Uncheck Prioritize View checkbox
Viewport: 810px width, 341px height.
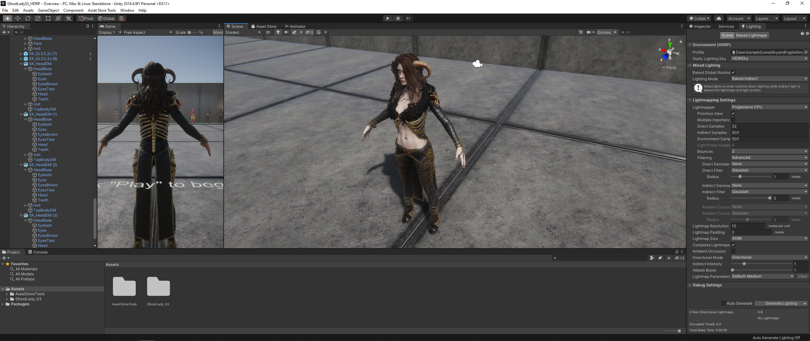pyautogui.click(x=733, y=113)
